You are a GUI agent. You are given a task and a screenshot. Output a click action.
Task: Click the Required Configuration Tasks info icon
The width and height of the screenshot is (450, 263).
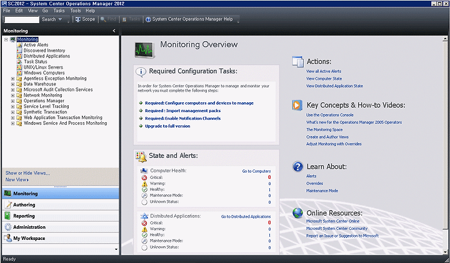(141, 72)
